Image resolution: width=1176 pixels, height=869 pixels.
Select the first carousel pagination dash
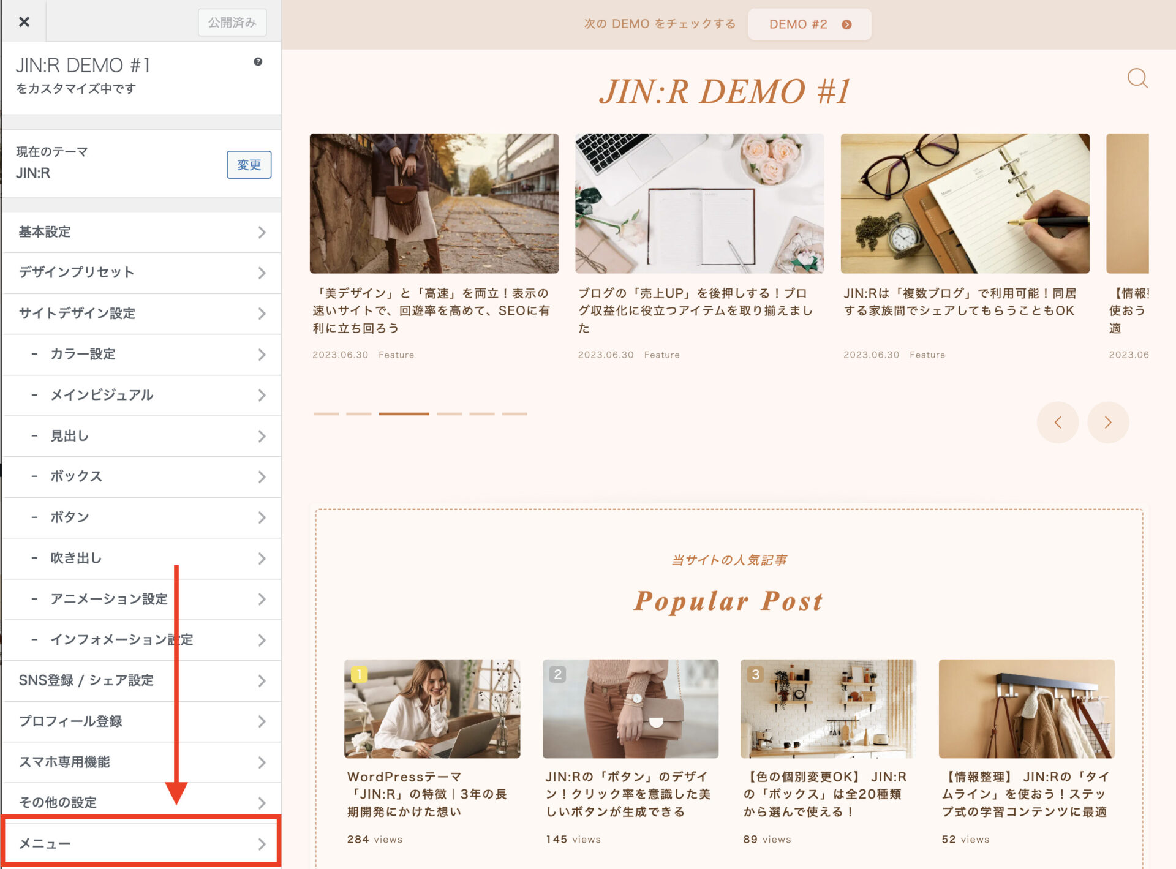[326, 414]
